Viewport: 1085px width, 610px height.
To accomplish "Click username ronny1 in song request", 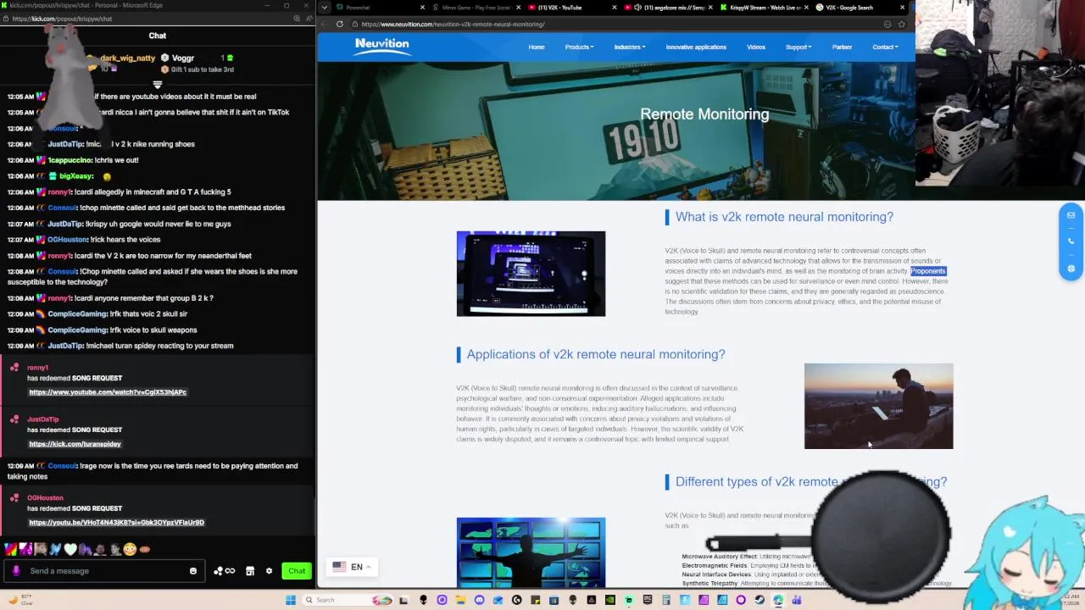I will (37, 368).
